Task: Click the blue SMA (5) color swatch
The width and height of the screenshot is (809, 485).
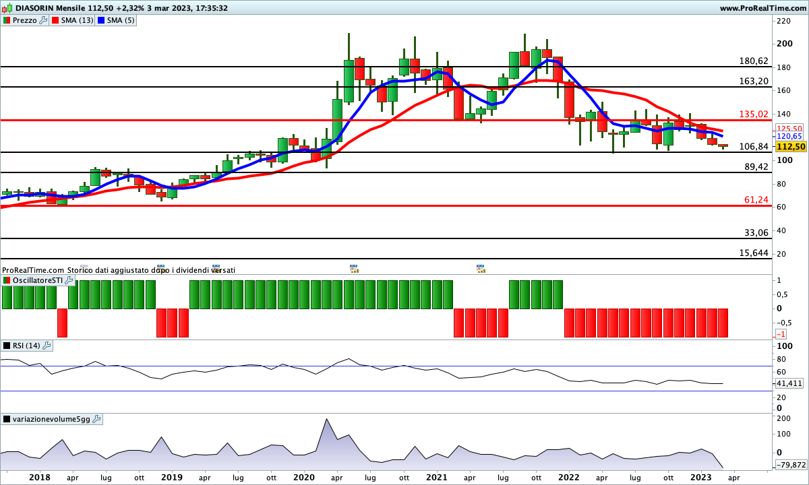Action: (102, 20)
